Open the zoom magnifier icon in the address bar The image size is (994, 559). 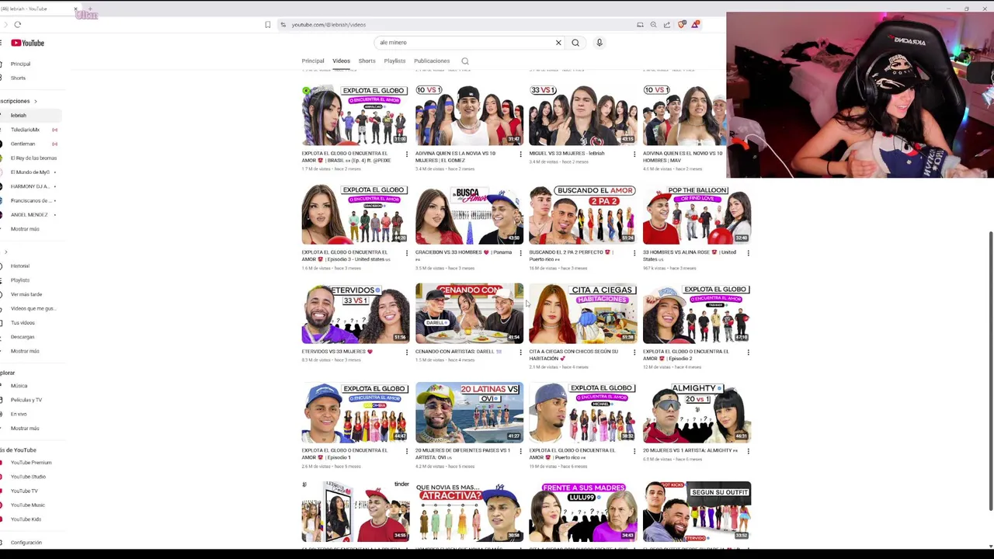tap(653, 25)
